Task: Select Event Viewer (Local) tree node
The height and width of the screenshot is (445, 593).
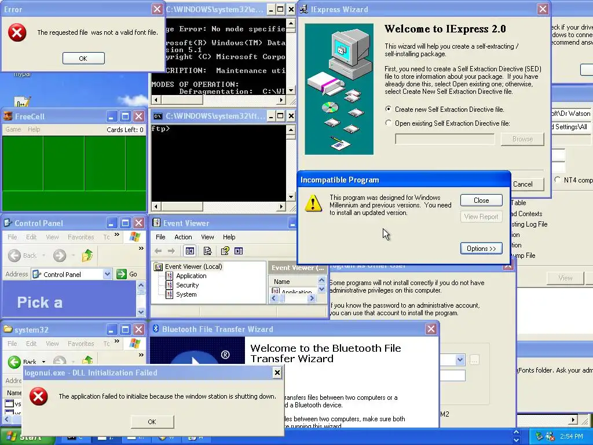Action: tap(193, 267)
